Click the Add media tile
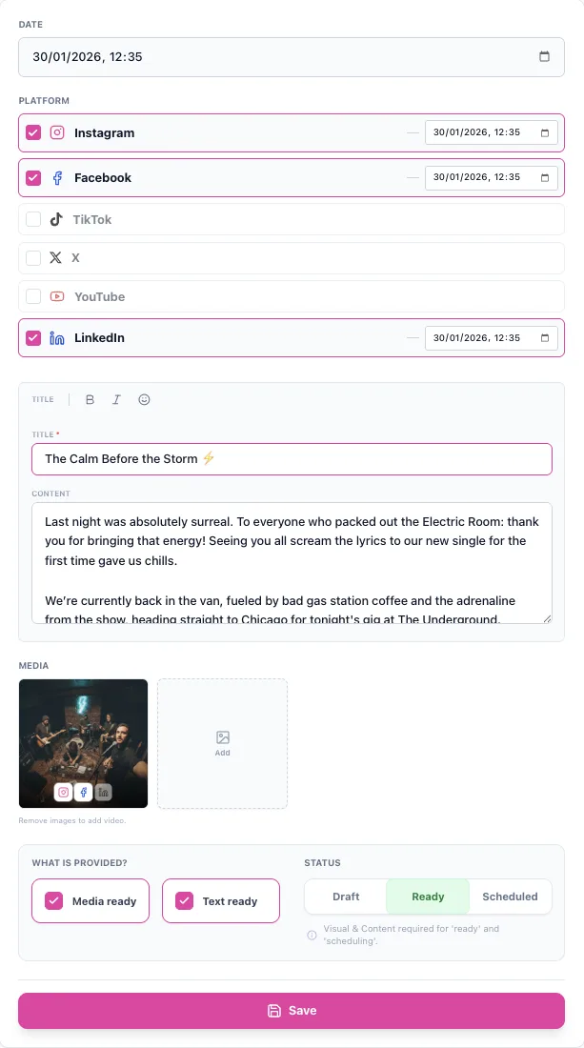The height and width of the screenshot is (1048, 584). point(222,743)
